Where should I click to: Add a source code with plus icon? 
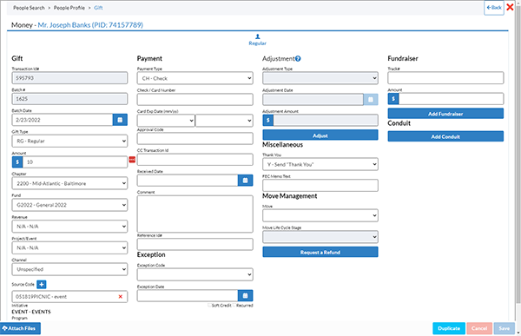coord(42,285)
